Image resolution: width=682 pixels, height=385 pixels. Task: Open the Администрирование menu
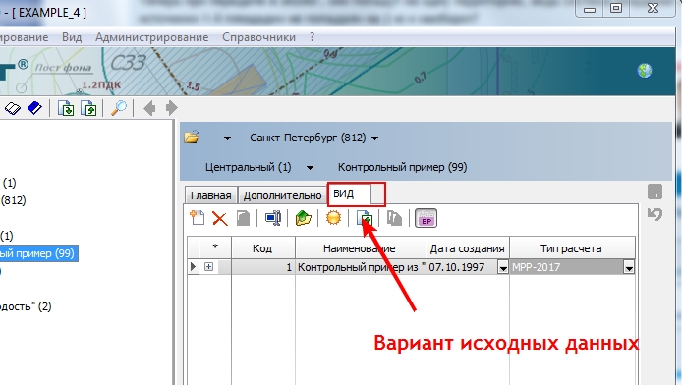point(151,37)
